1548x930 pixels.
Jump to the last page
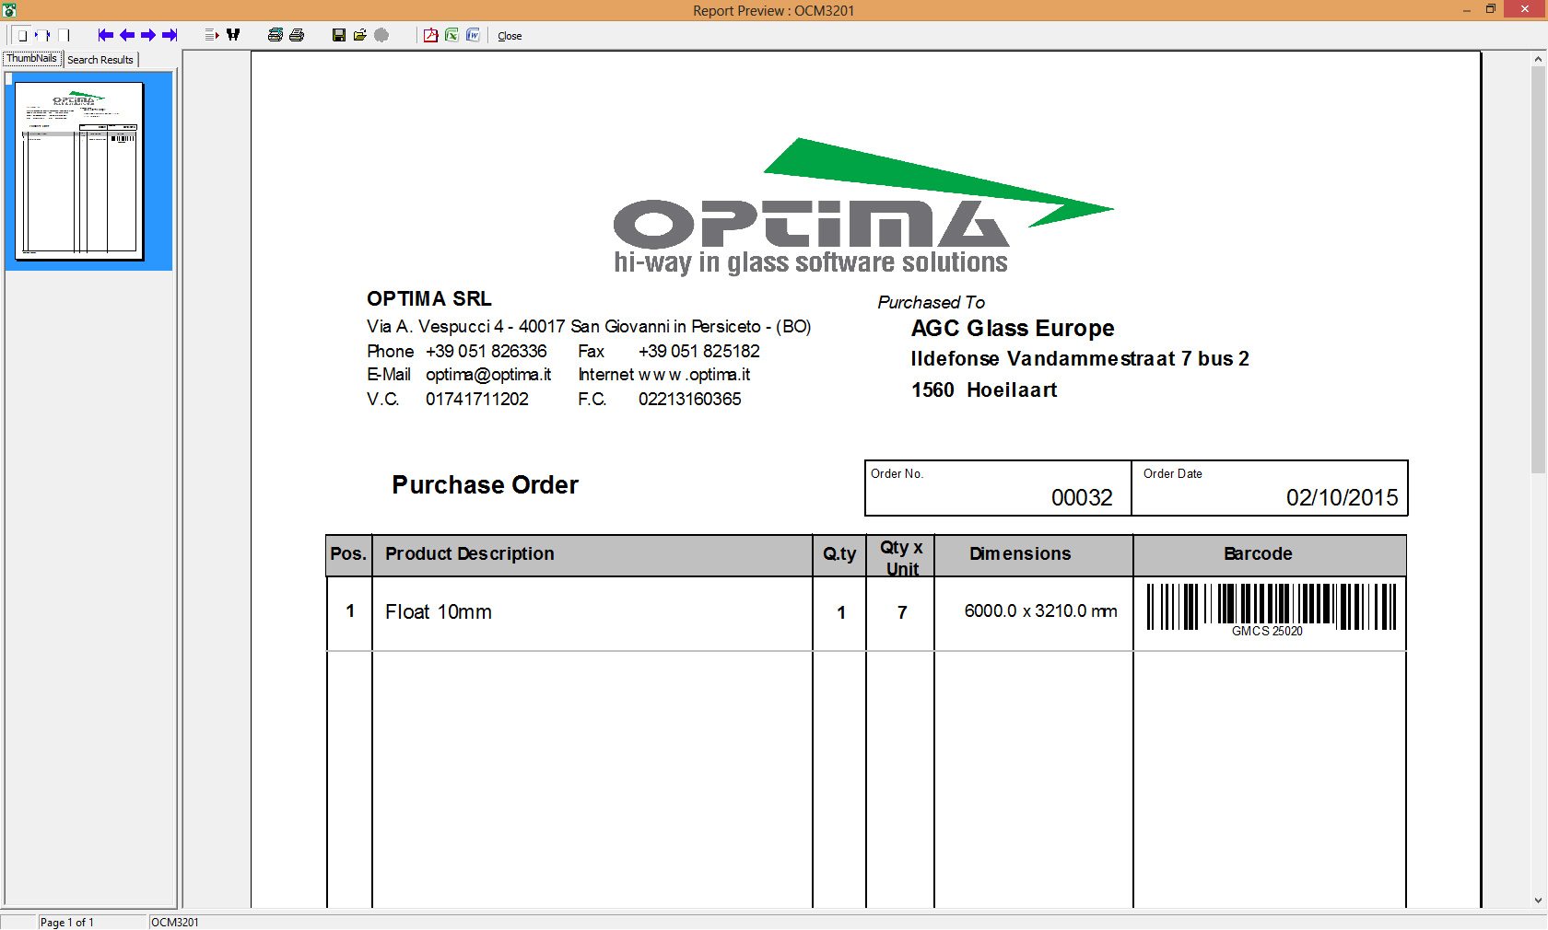pyautogui.click(x=170, y=35)
